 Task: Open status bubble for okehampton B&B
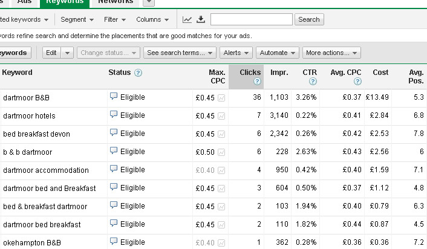tap(114, 242)
